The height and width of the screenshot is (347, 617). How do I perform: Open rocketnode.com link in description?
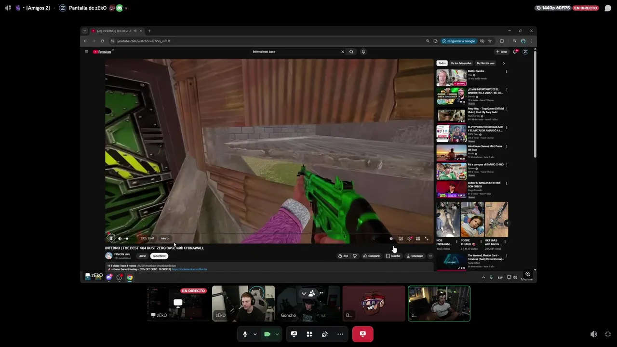189,269
